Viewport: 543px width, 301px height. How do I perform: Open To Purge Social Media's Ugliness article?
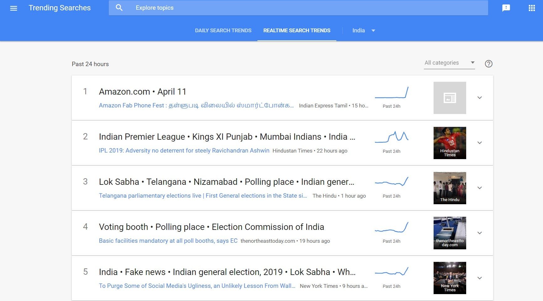[x=197, y=286]
